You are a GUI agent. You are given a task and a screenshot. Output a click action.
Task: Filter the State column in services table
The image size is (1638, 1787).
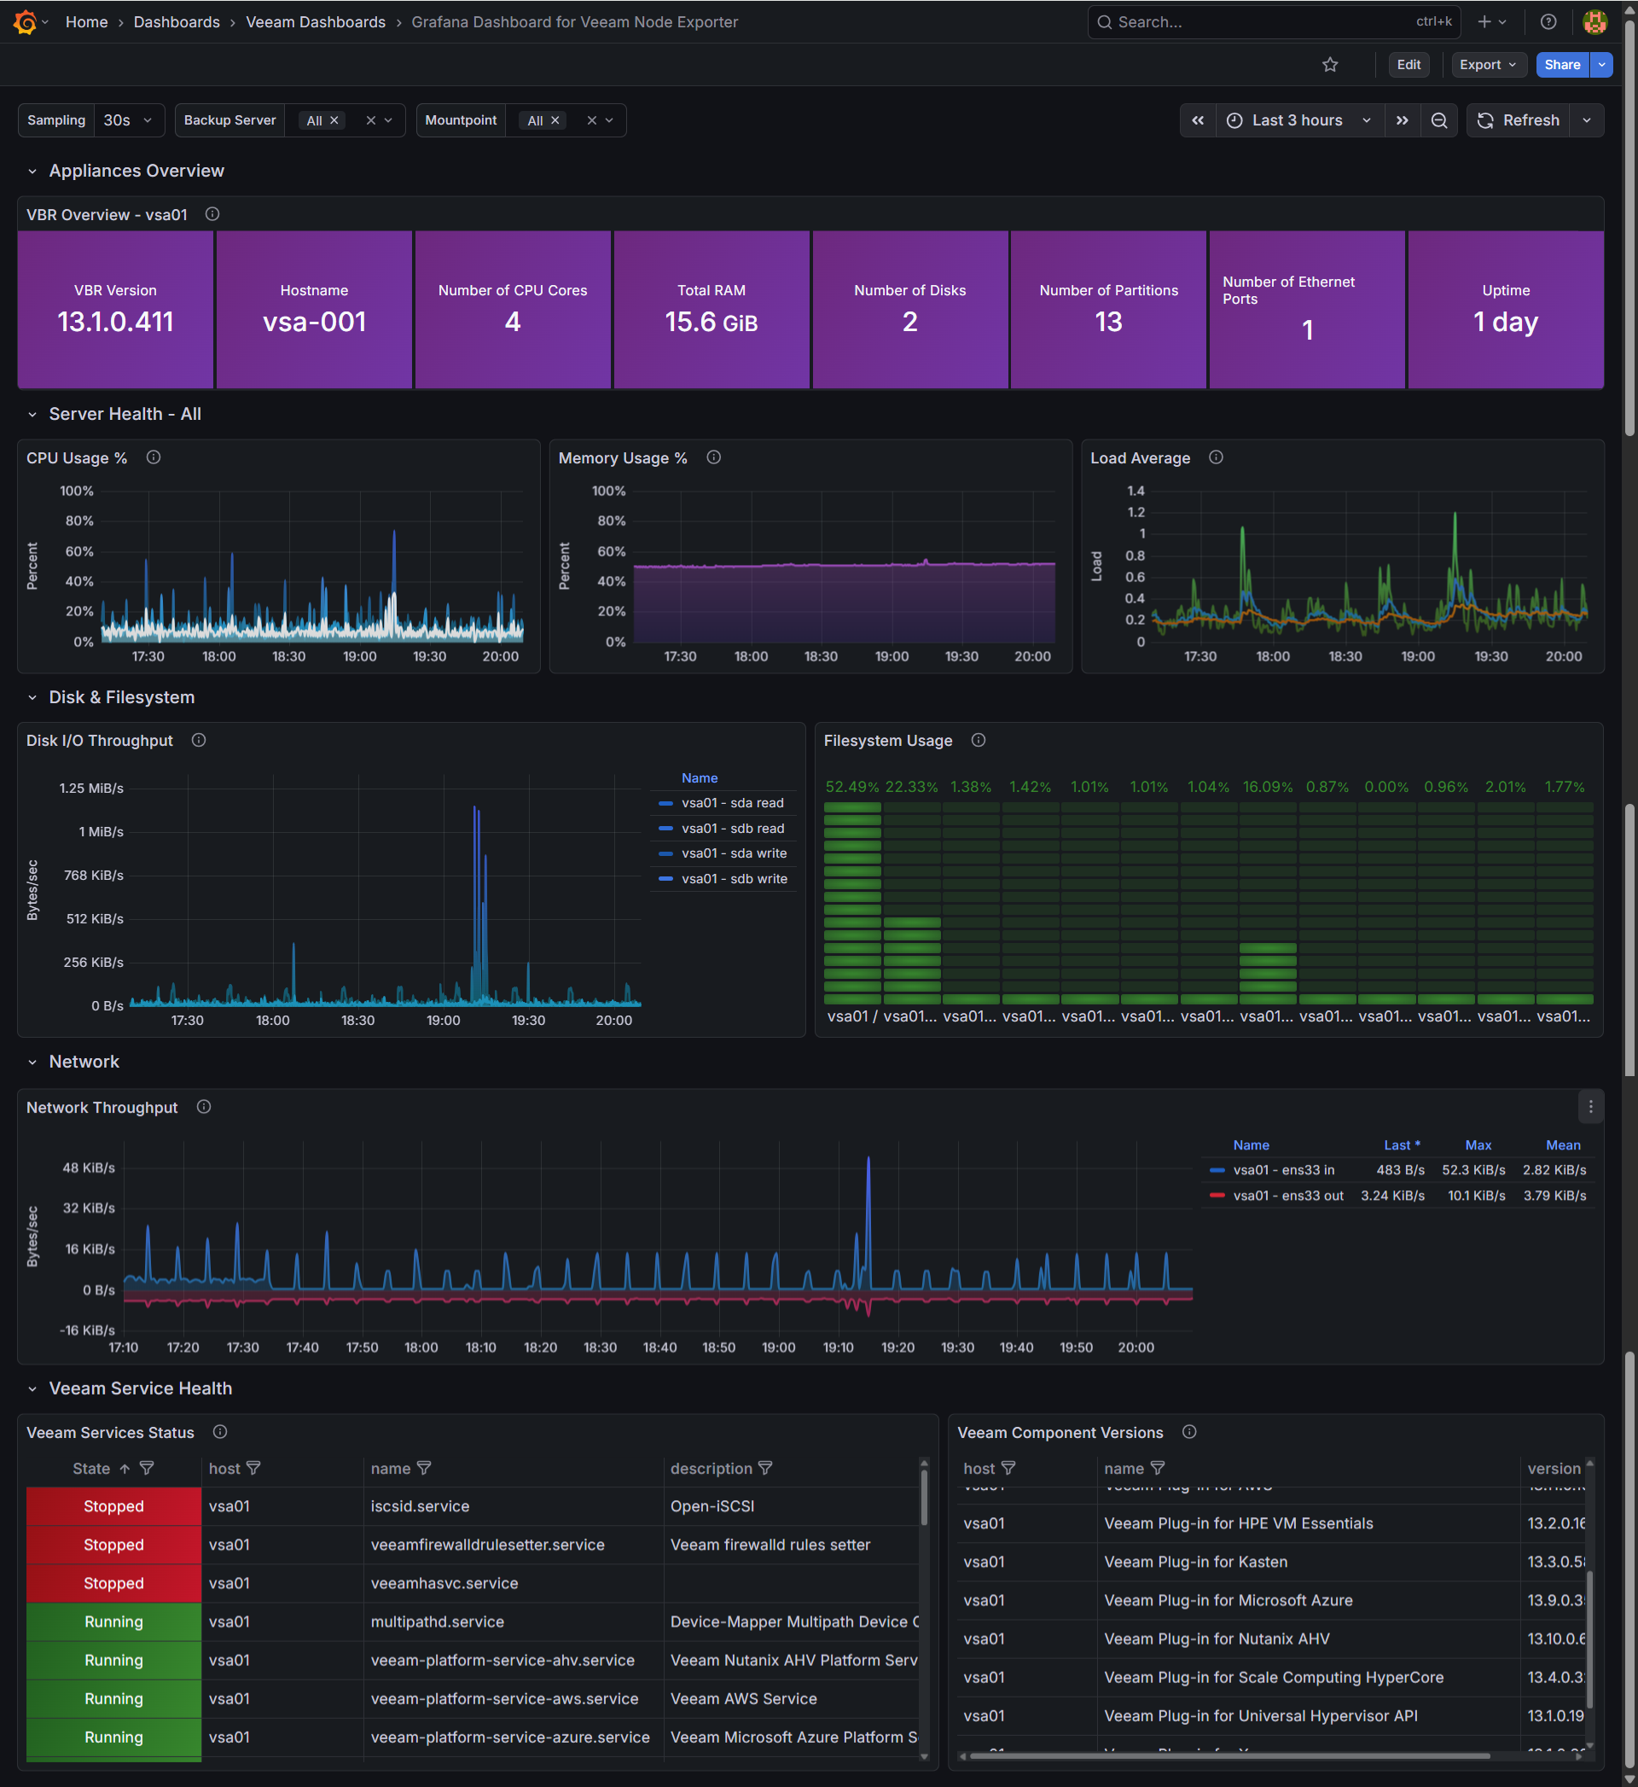click(147, 1468)
